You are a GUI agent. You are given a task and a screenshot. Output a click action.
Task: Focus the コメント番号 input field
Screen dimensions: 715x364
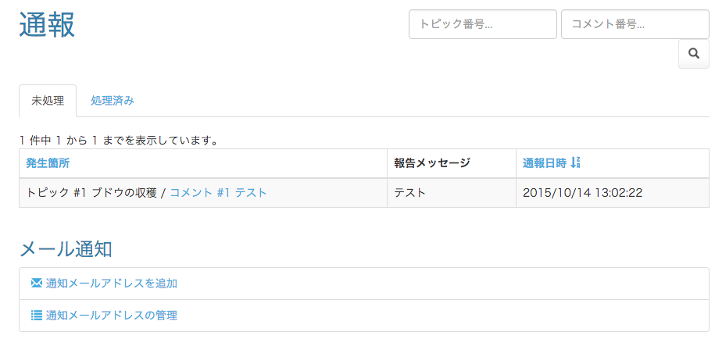tap(635, 24)
